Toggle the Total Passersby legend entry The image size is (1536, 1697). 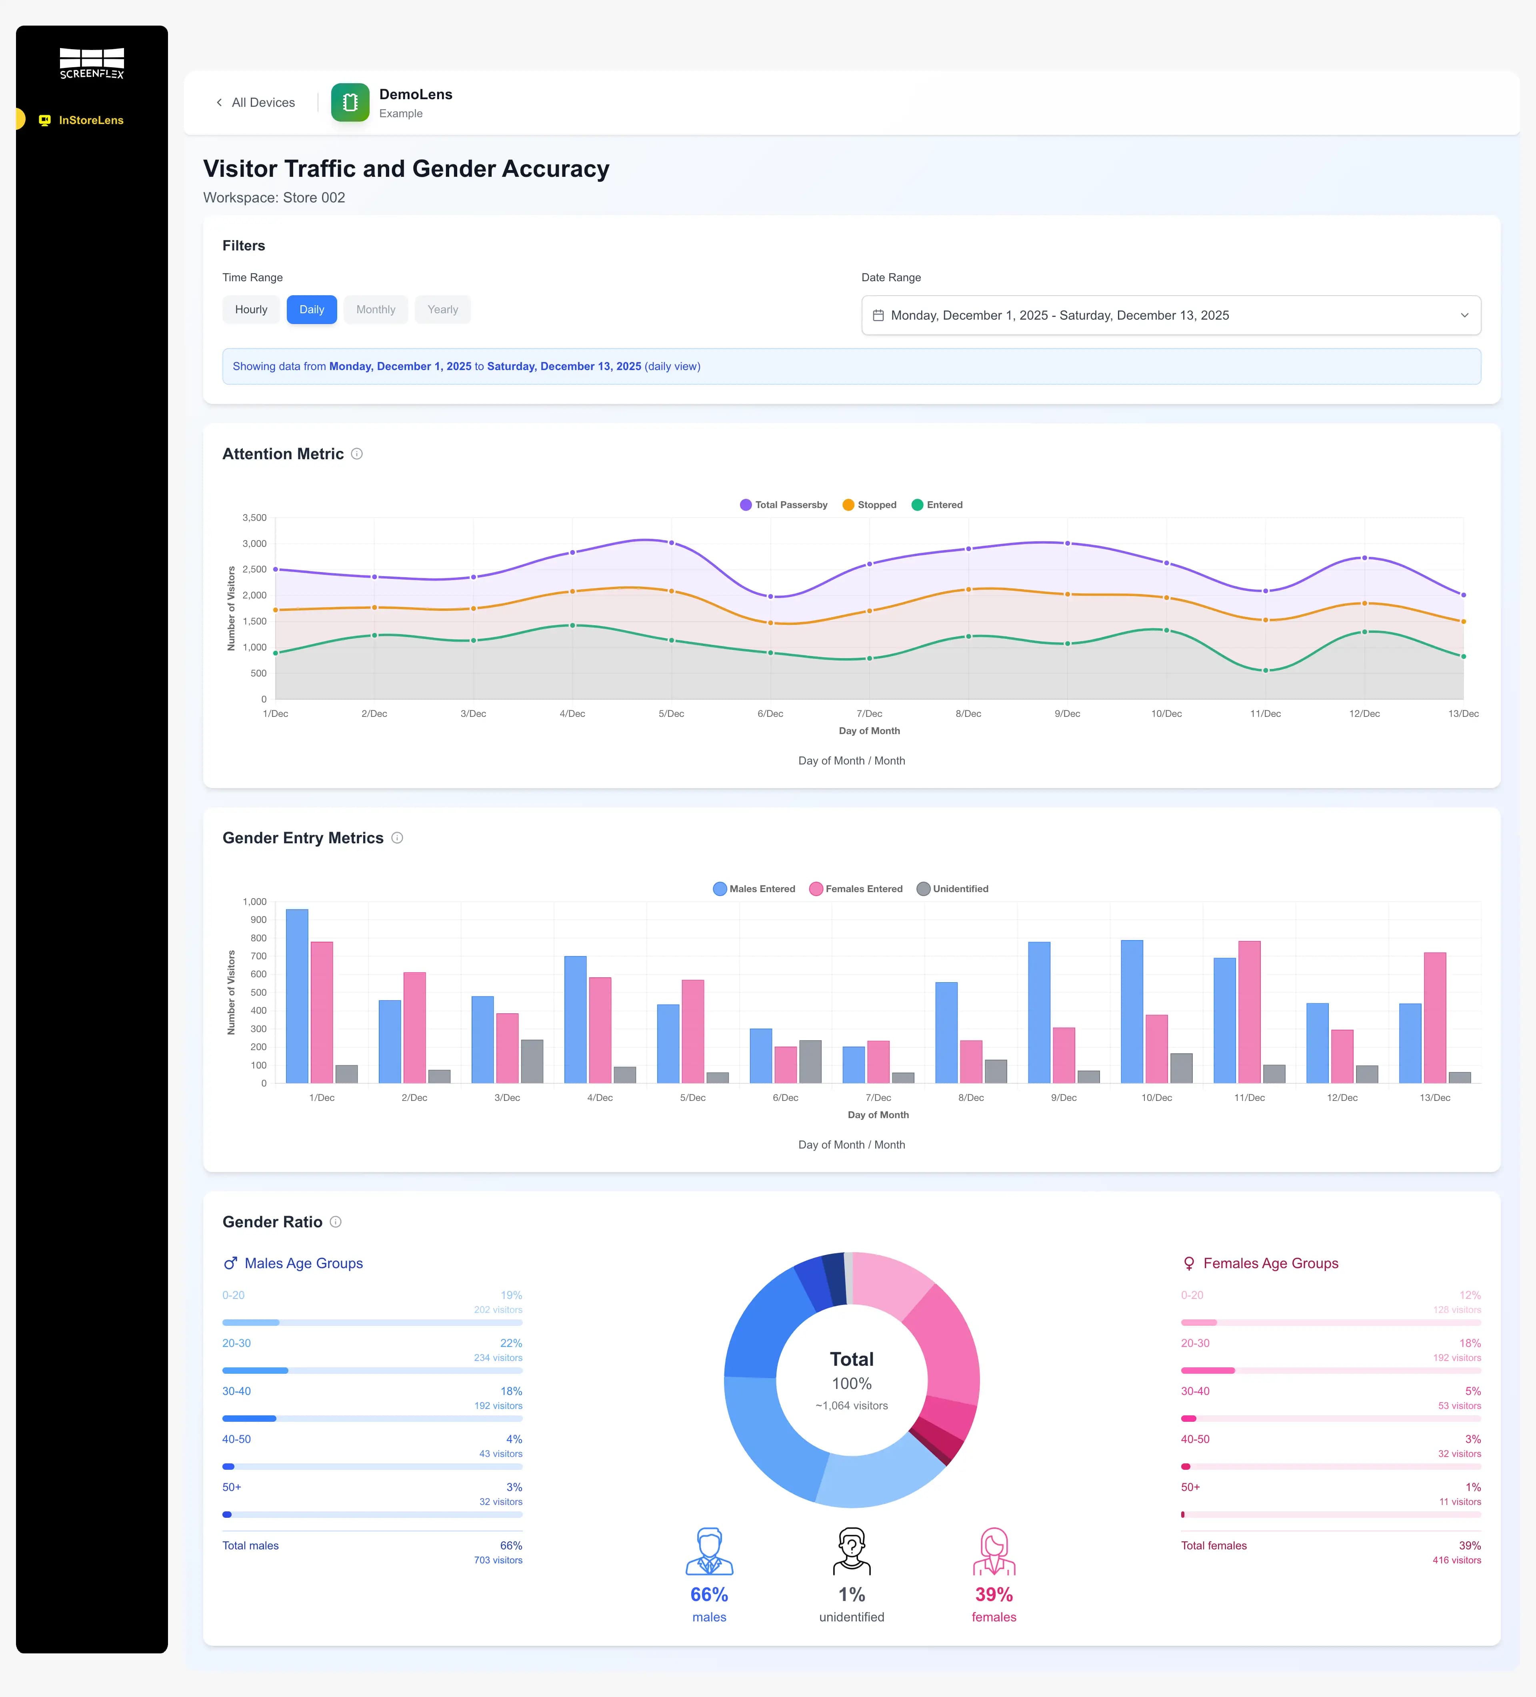[783, 504]
